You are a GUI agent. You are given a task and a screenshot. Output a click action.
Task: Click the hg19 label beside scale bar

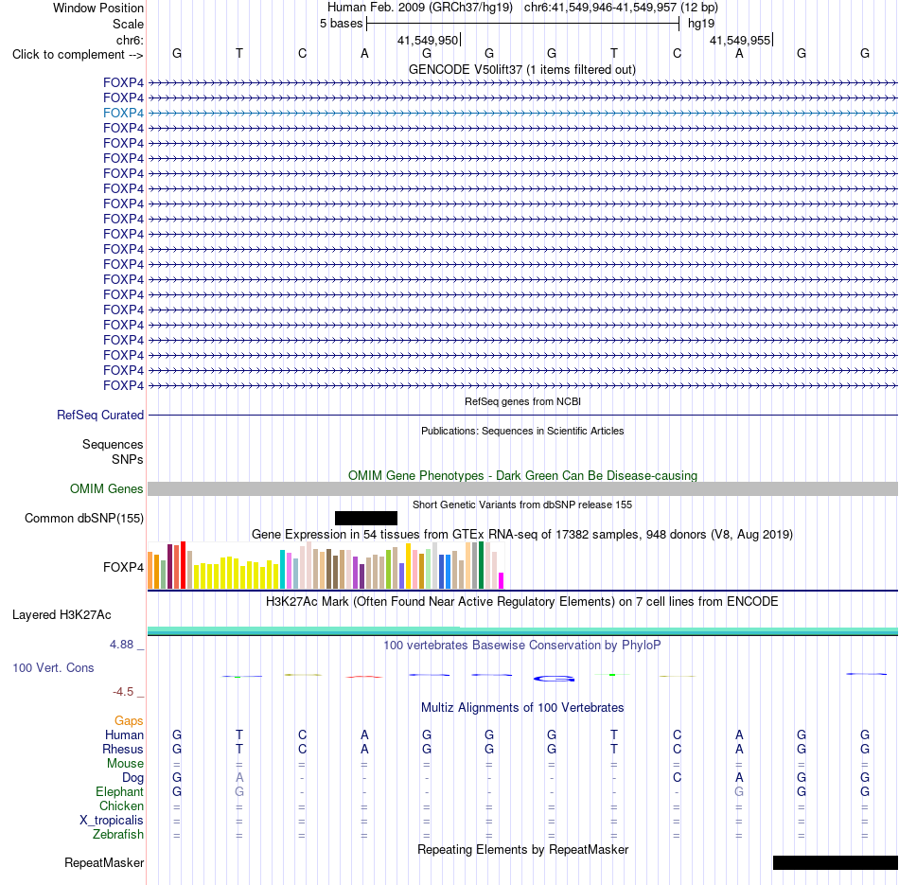pos(701,24)
